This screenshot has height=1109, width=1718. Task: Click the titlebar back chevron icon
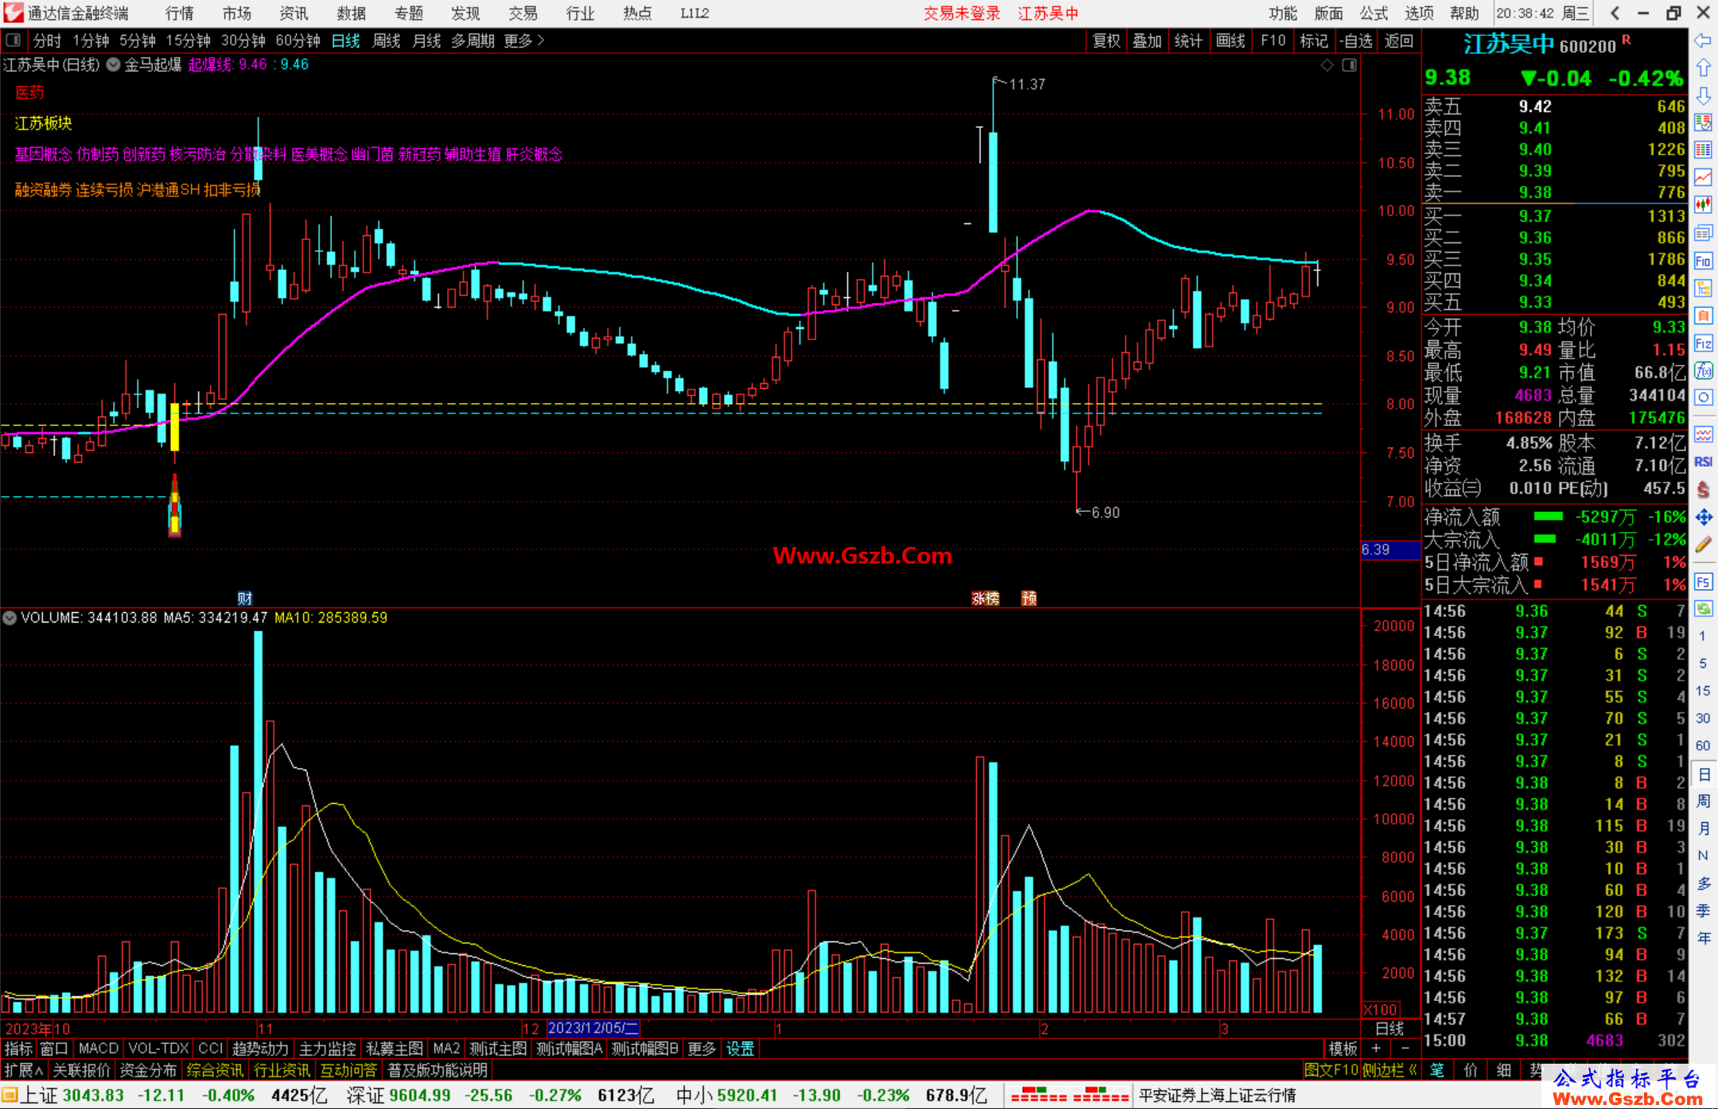coord(1615,13)
